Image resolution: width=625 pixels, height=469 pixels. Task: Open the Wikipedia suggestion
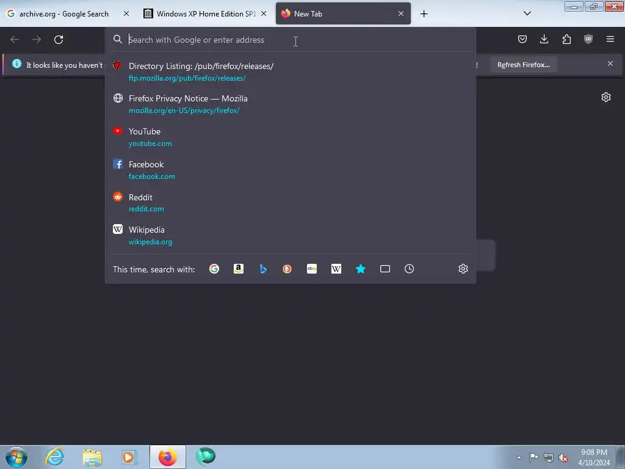pyautogui.click(x=290, y=235)
